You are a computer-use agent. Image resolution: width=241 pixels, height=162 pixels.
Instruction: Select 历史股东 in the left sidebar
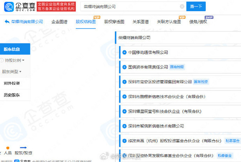pos(12,95)
